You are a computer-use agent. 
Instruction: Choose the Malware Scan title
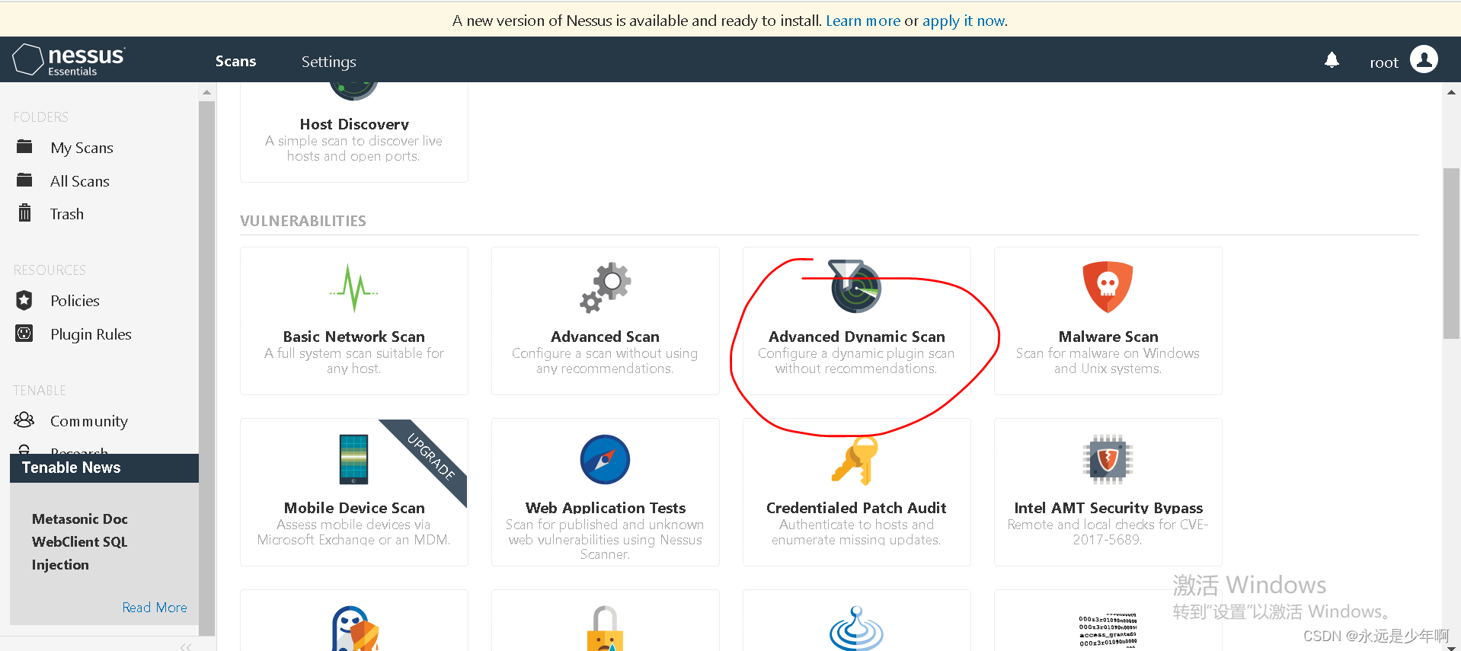click(1108, 337)
